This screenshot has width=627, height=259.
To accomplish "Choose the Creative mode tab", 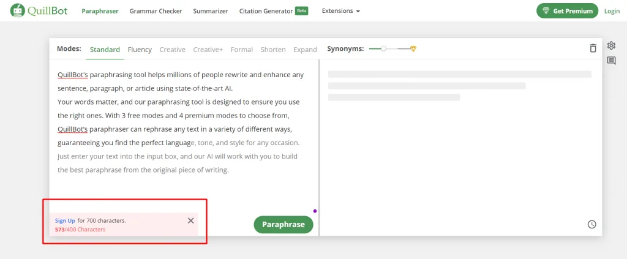I will [172, 50].
